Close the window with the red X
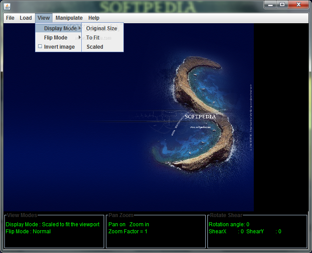312x253 pixels. tap(298, 4)
